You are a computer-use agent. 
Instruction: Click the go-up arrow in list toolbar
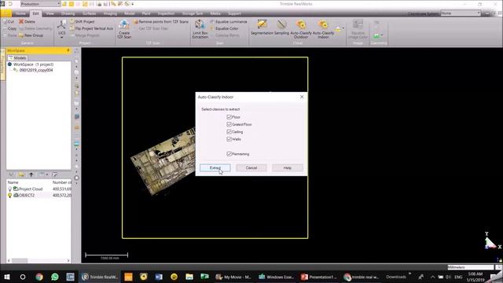pos(31,175)
